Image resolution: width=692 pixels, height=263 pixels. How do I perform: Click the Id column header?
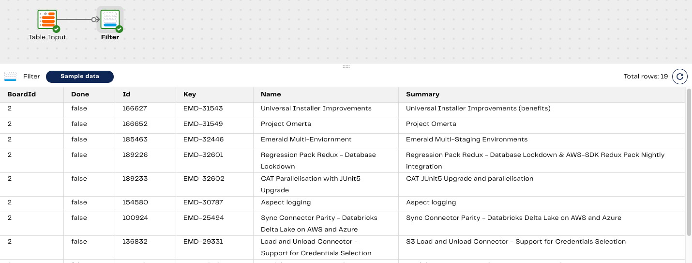[x=126, y=94]
